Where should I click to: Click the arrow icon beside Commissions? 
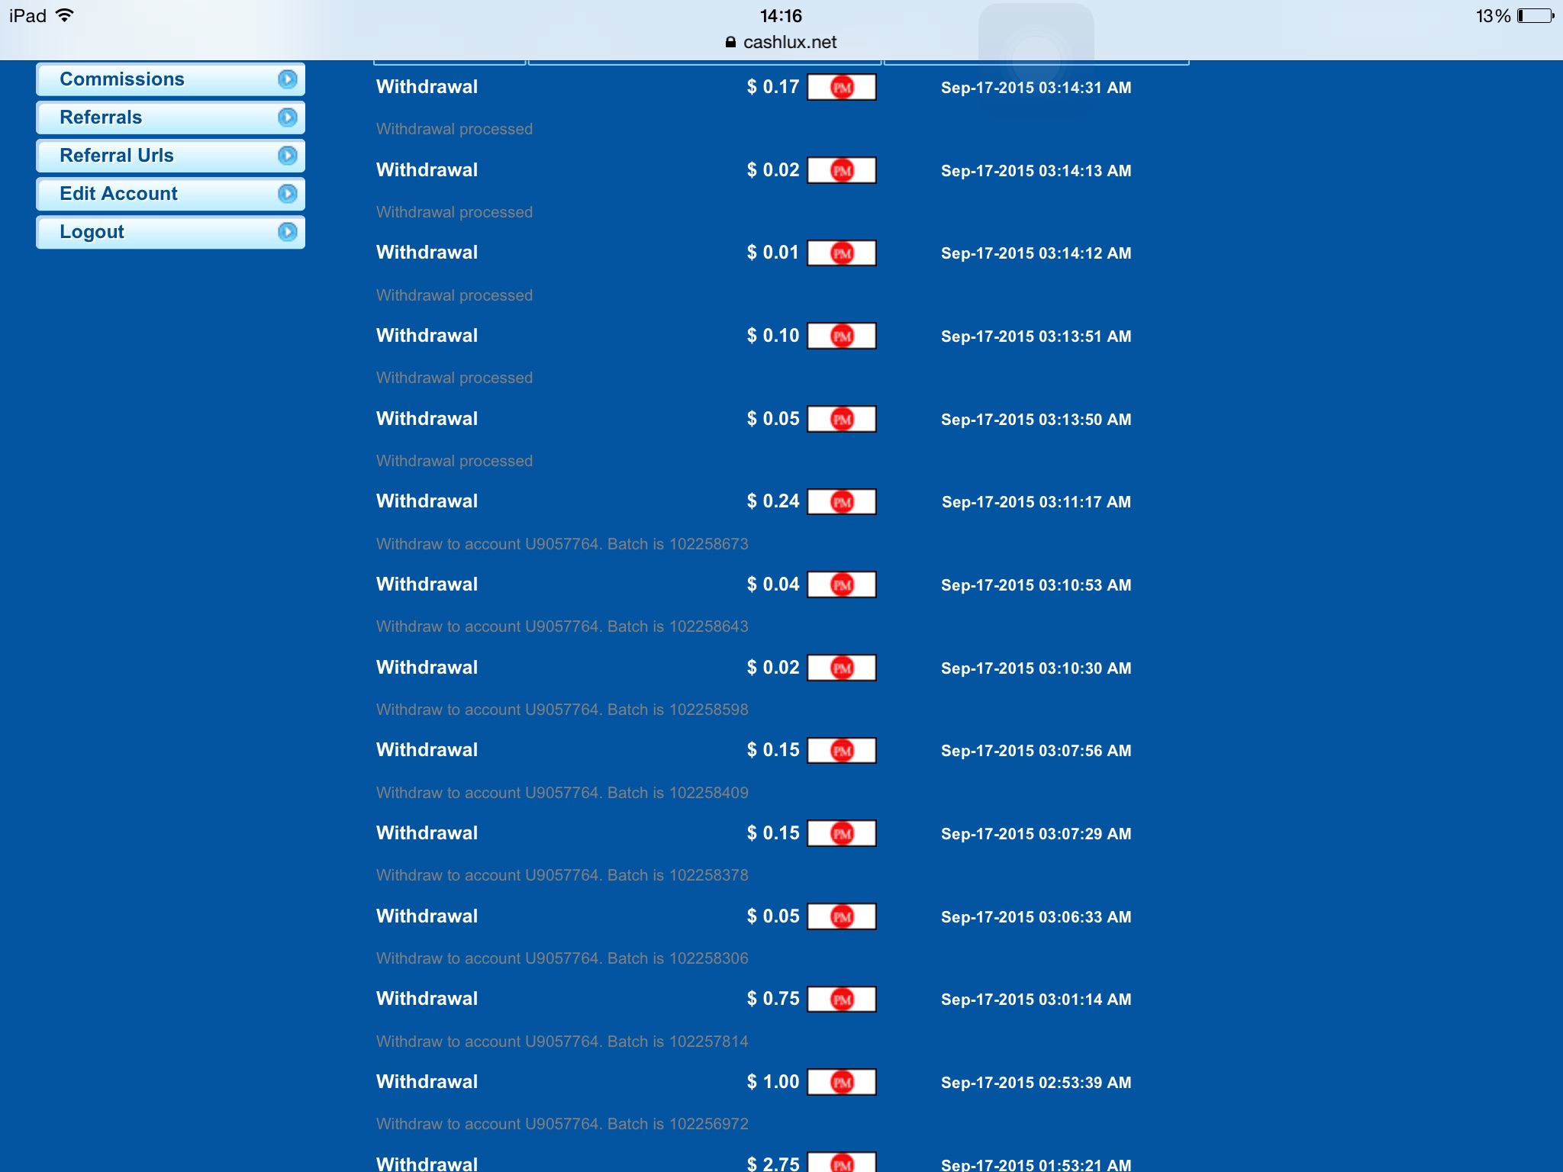[x=287, y=79]
